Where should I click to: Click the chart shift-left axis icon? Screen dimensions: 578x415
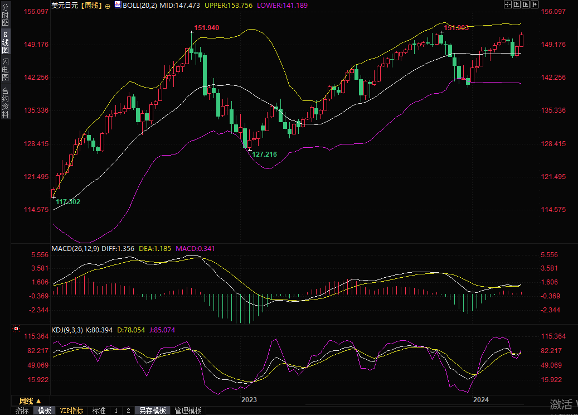[x=516, y=4]
